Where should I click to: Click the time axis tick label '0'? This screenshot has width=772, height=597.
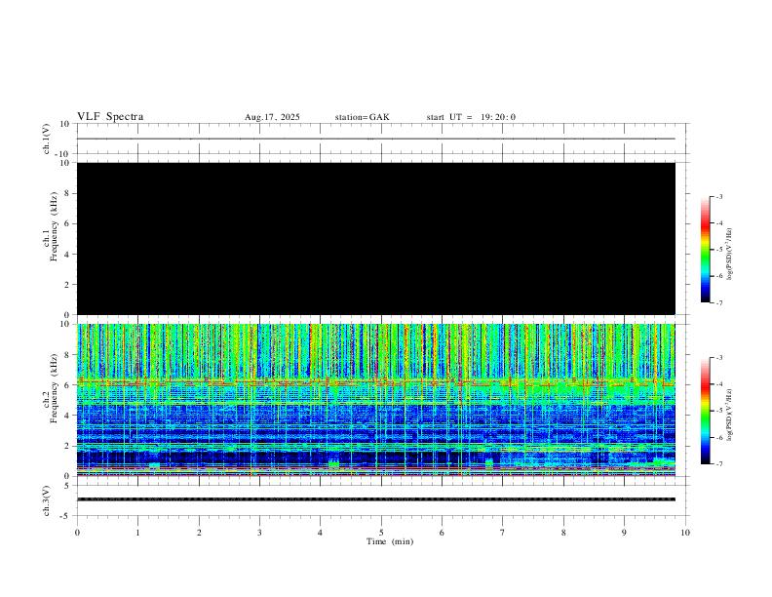77,533
